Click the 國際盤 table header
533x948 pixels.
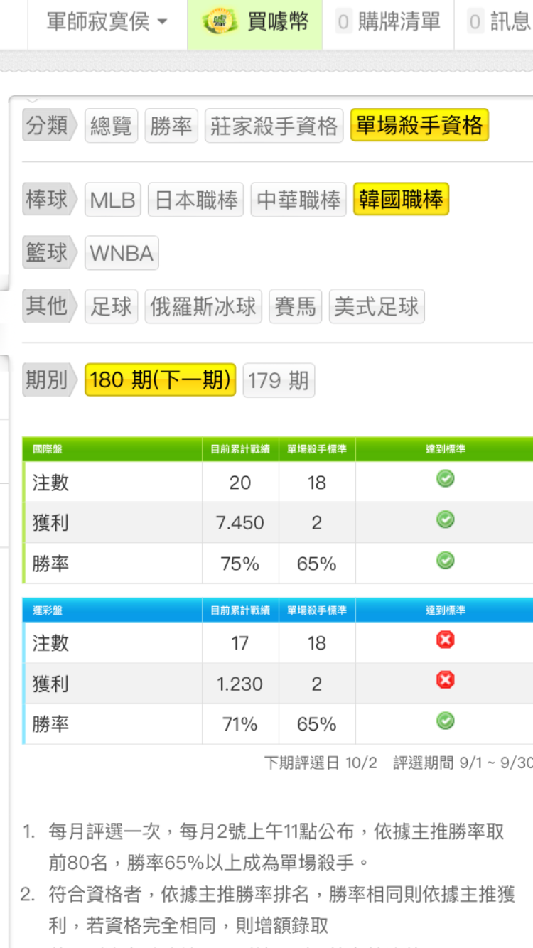[47, 449]
